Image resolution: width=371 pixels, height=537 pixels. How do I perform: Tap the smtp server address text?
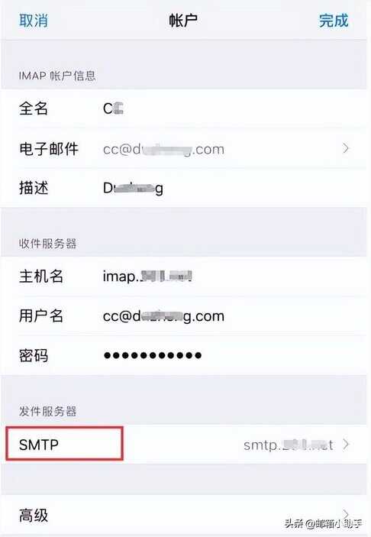(x=289, y=445)
